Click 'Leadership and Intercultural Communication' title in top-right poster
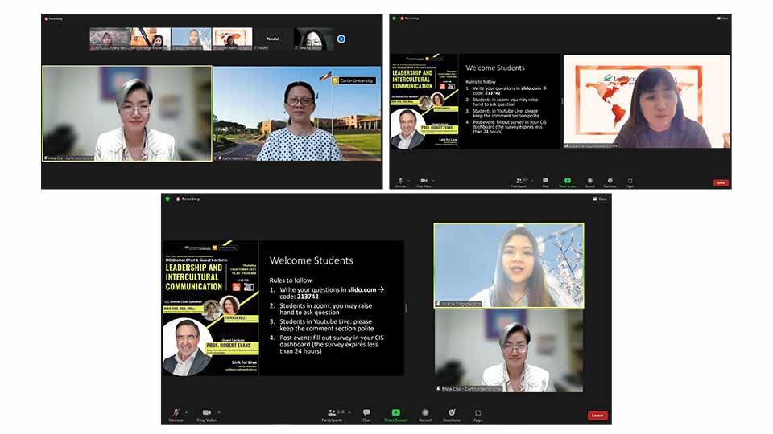The width and height of the screenshot is (773, 434). click(x=412, y=80)
